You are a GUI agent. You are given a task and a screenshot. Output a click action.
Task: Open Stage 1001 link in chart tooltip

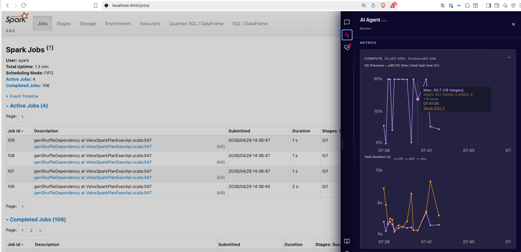(434, 108)
